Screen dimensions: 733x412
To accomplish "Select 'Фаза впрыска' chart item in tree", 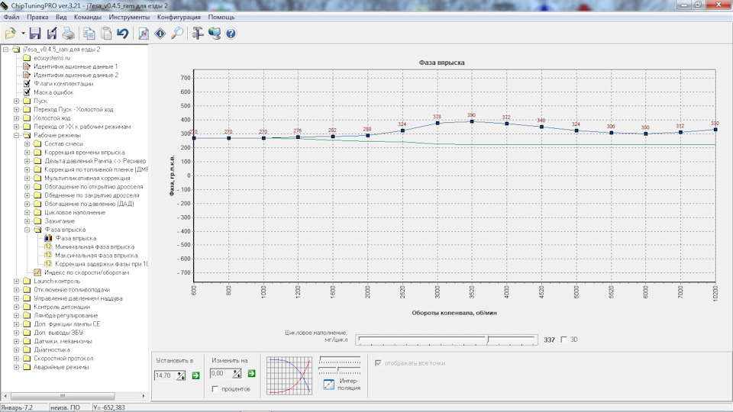I will pyautogui.click(x=76, y=238).
